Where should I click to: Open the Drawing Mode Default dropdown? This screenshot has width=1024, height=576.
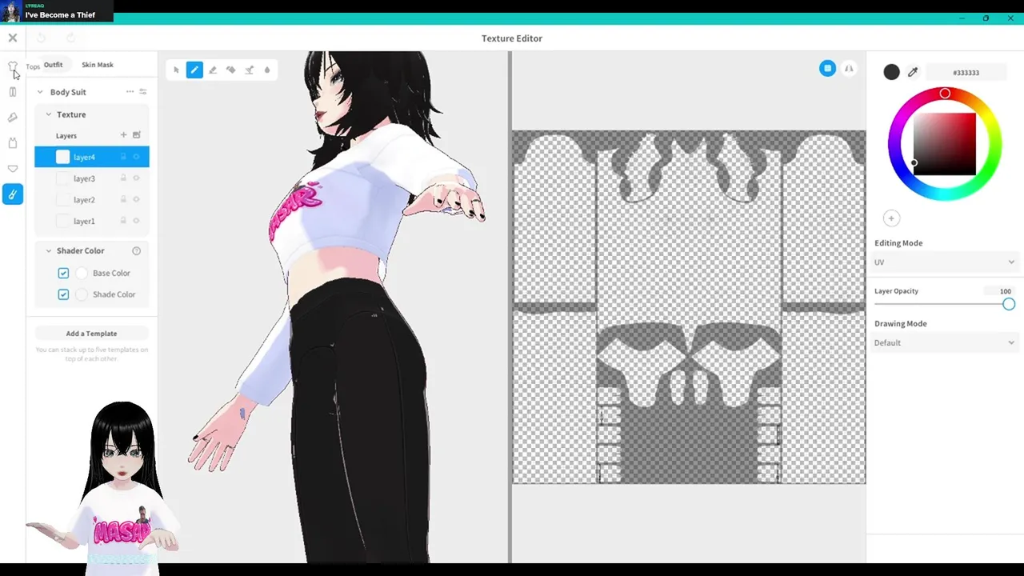pyautogui.click(x=945, y=342)
